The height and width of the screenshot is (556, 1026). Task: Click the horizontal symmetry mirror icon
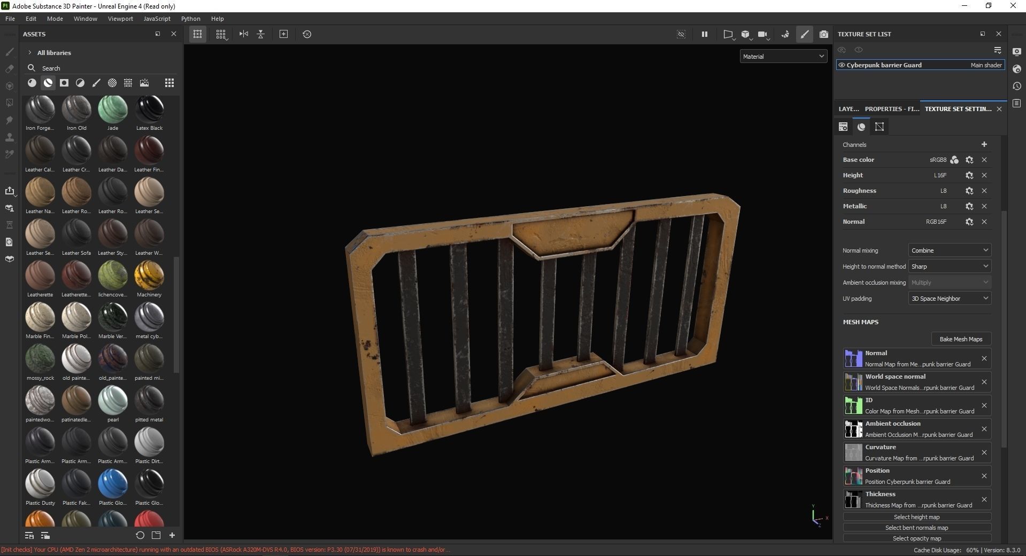(244, 34)
